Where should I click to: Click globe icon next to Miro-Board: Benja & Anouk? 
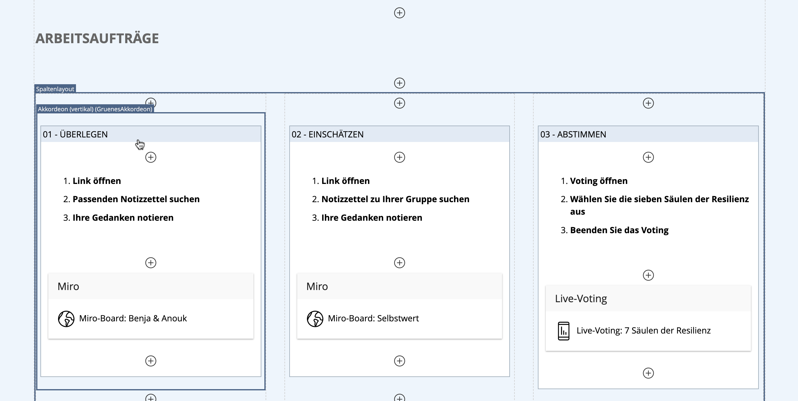point(66,319)
